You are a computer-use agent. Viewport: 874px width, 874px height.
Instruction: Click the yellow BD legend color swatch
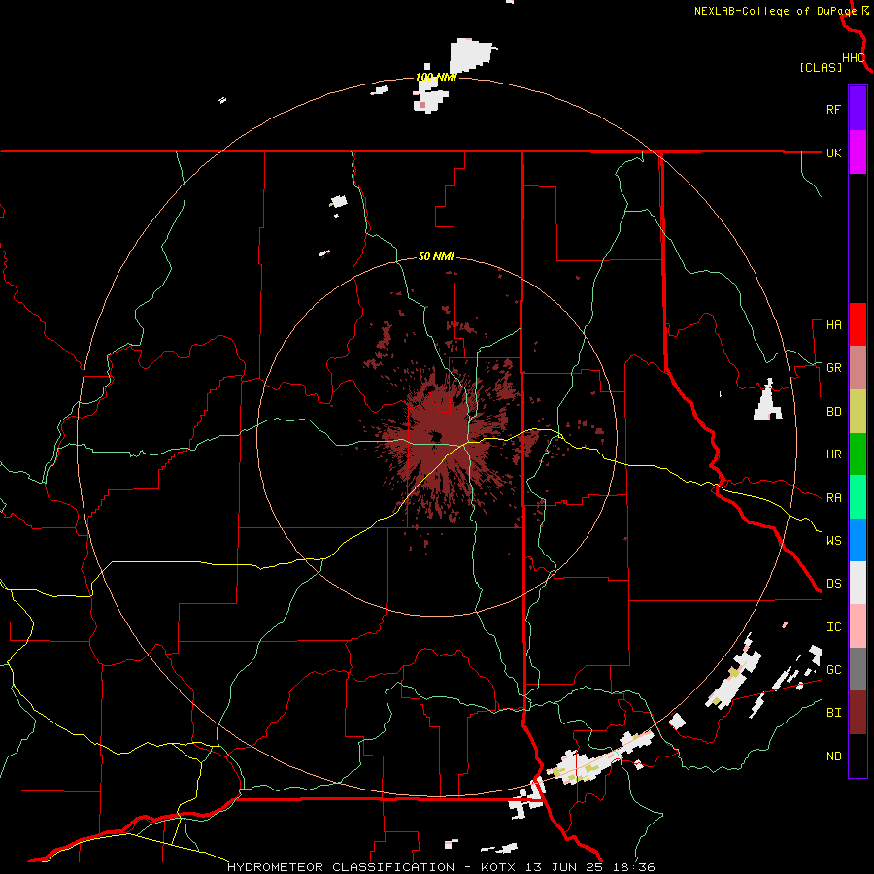(857, 412)
